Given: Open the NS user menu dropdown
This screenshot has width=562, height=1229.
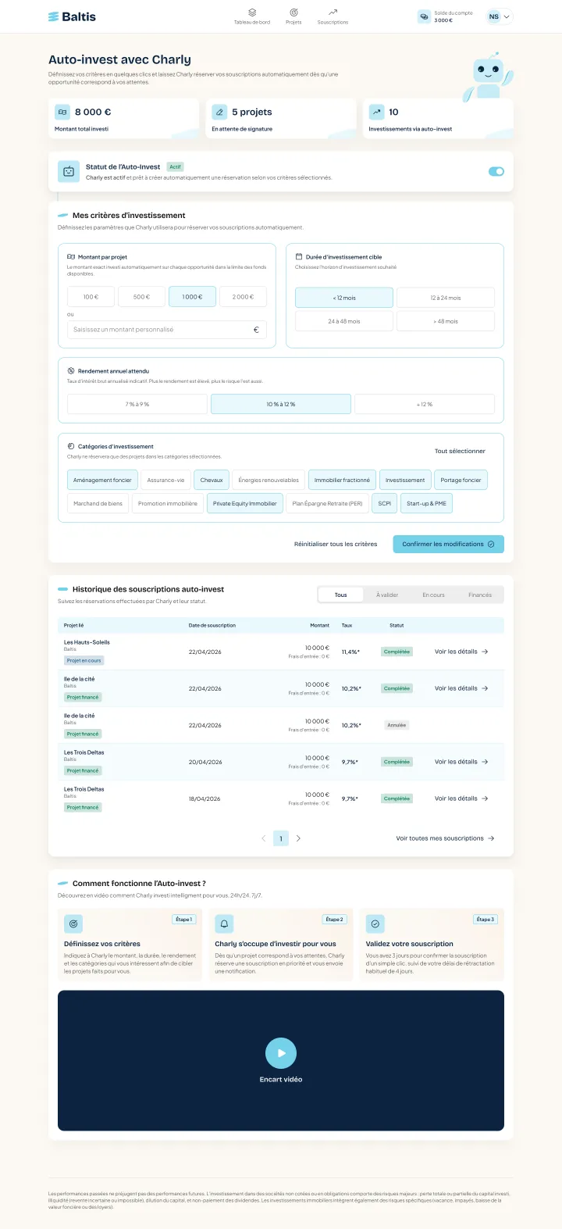Looking at the screenshot, I should pos(500,16).
